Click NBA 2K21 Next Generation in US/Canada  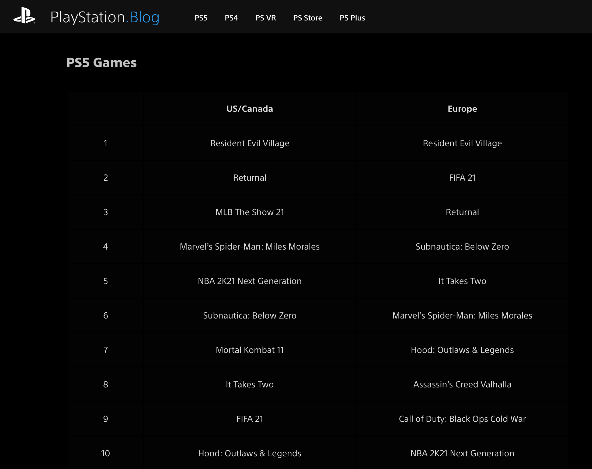[250, 281]
